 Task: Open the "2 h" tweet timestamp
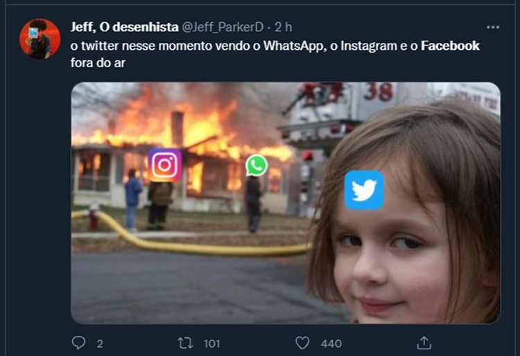point(283,27)
